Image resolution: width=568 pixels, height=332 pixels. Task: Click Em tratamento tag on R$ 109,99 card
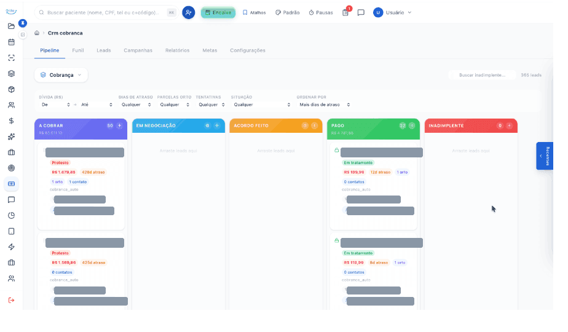click(358, 163)
